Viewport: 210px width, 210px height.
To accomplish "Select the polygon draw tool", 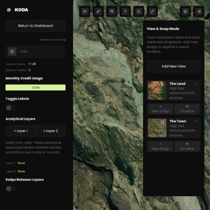I will (x=112, y=11).
